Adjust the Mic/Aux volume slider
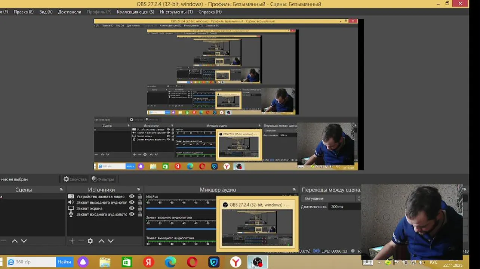Screen dimensions: 480x269 click(x=181, y=208)
